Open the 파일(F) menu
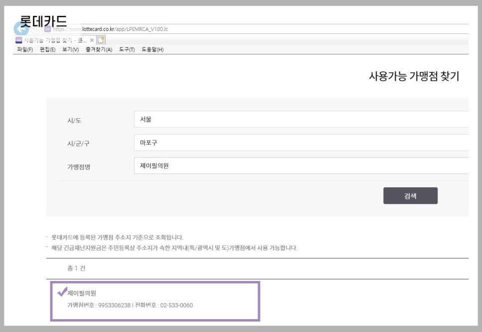The image size is (482, 332). (x=25, y=49)
